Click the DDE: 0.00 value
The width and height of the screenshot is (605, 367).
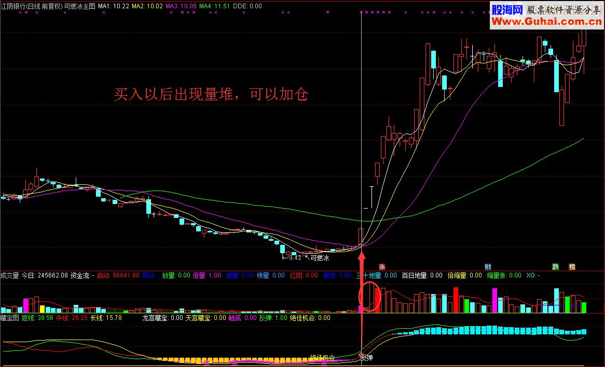(247, 6)
